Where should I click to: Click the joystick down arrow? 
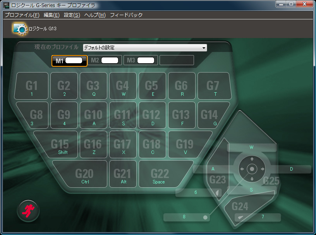(252, 179)
